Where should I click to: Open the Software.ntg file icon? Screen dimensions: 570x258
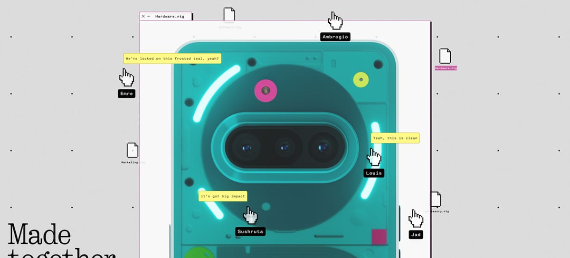tap(229, 15)
